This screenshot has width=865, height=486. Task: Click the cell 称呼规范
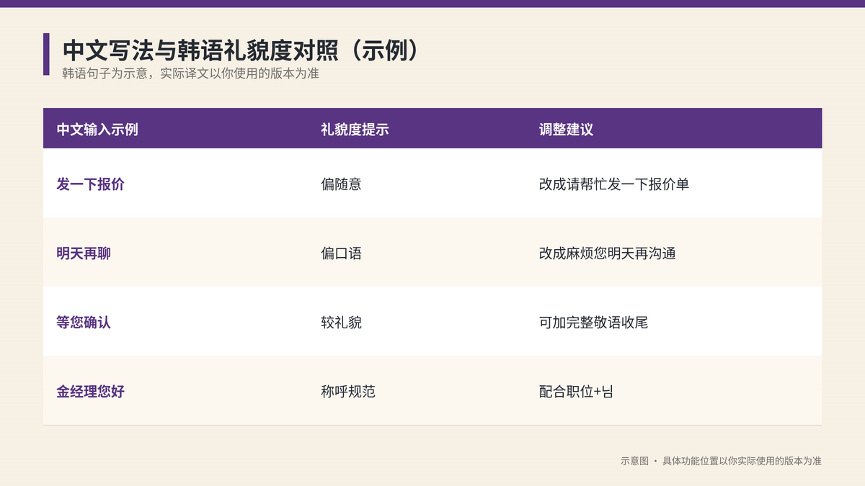click(348, 392)
